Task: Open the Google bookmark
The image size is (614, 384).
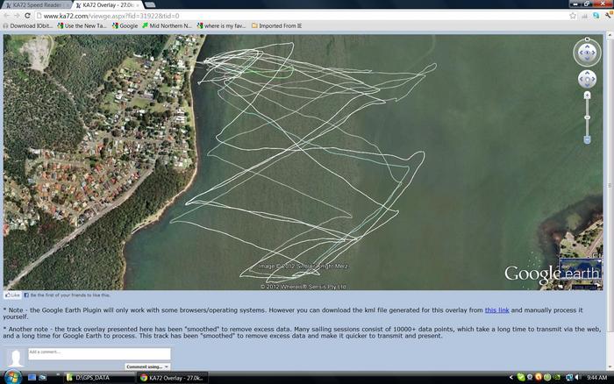Action: tap(125, 26)
